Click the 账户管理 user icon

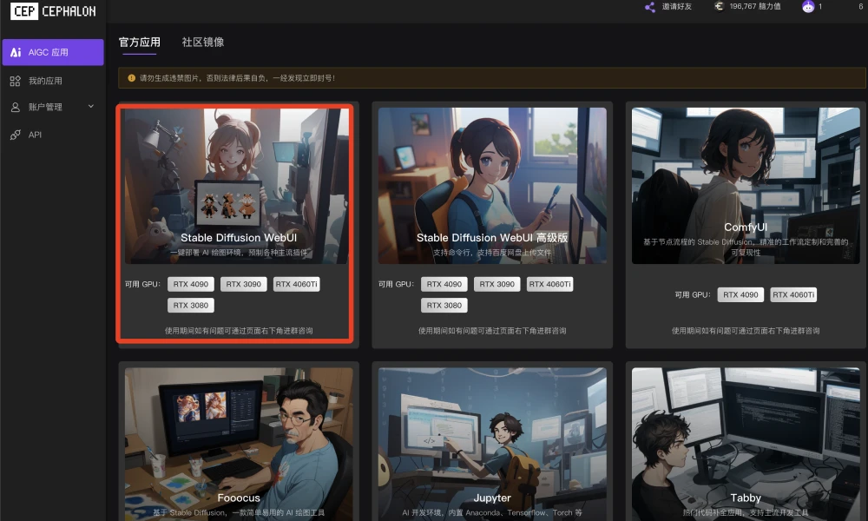16,108
